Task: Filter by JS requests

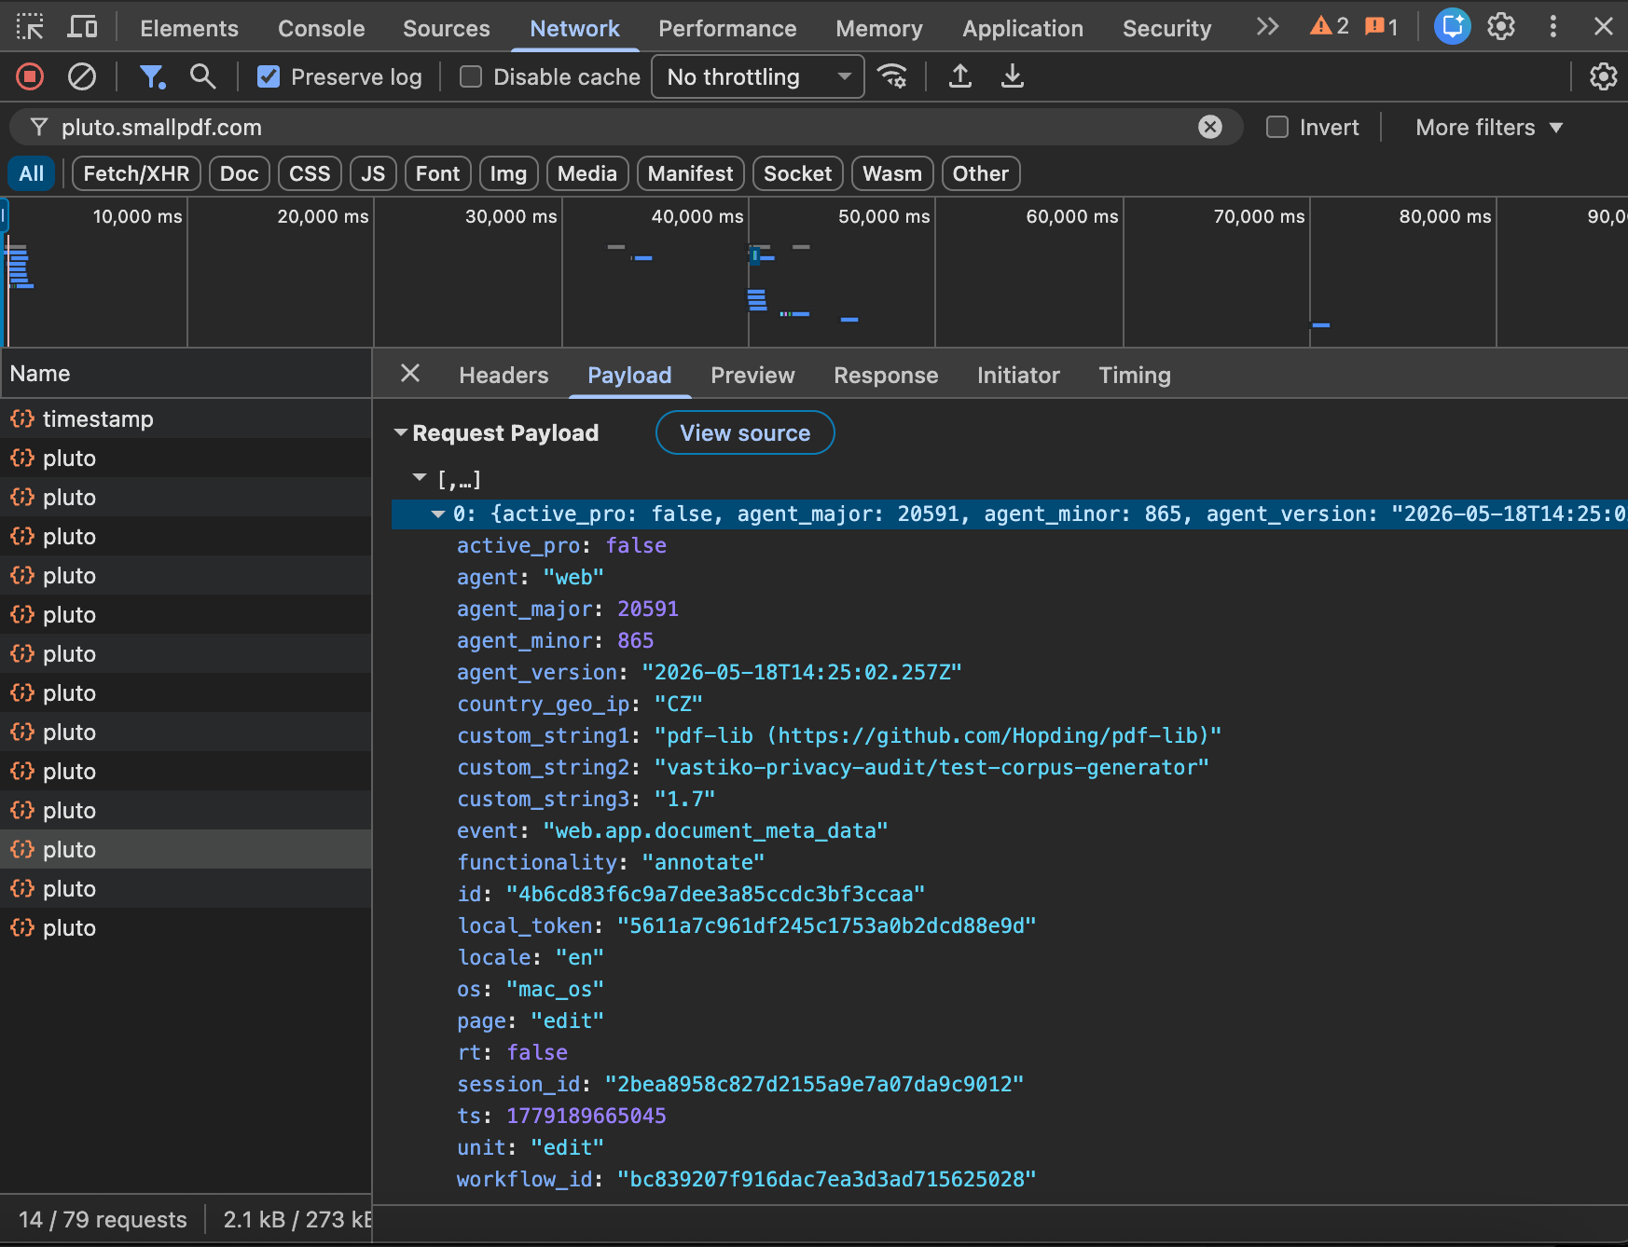Action: point(373,173)
